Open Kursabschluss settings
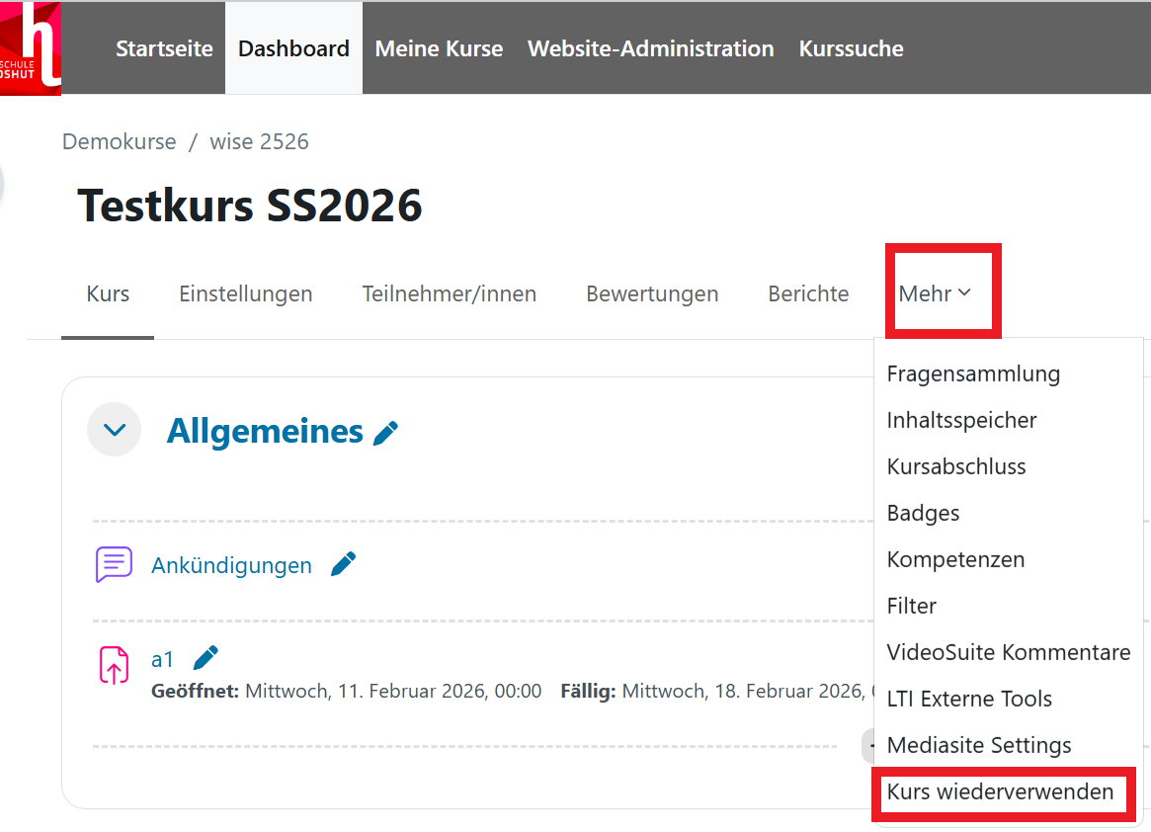The height and width of the screenshot is (832, 1151). (955, 466)
